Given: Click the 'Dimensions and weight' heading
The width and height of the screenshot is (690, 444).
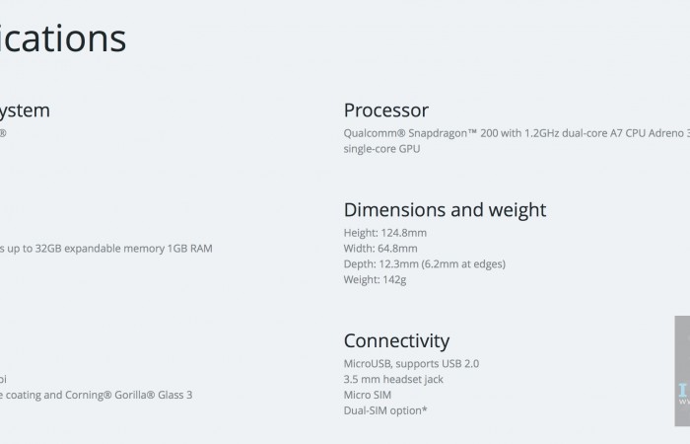Looking at the screenshot, I should (445, 209).
